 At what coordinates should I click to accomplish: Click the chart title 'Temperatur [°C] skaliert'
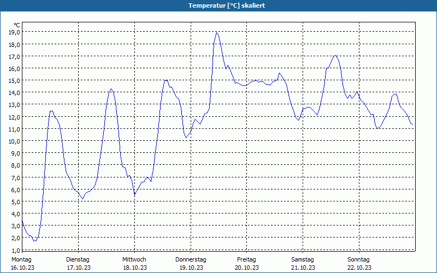(x=218, y=5)
